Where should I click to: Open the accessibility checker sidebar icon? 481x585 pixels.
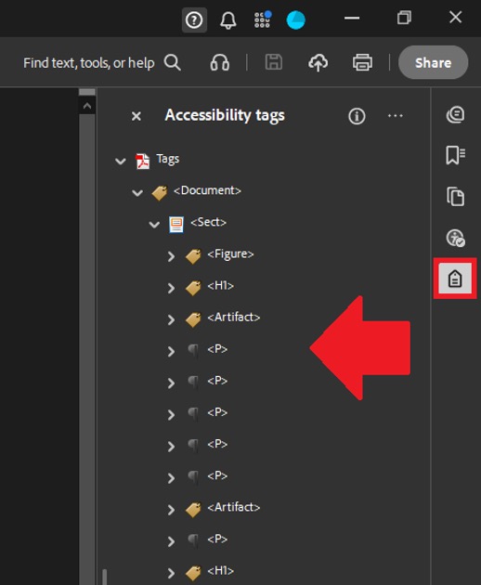point(456,238)
